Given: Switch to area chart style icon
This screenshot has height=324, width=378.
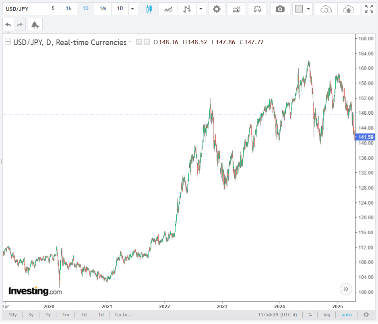Looking at the screenshot, I should 168,9.
